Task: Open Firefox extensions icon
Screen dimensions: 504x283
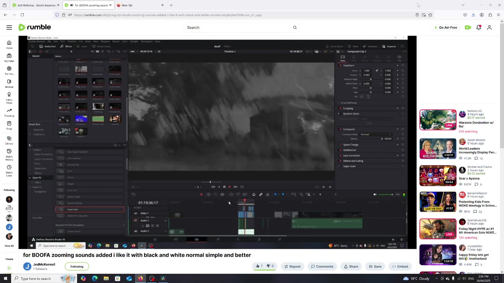Action: [x=490, y=15]
